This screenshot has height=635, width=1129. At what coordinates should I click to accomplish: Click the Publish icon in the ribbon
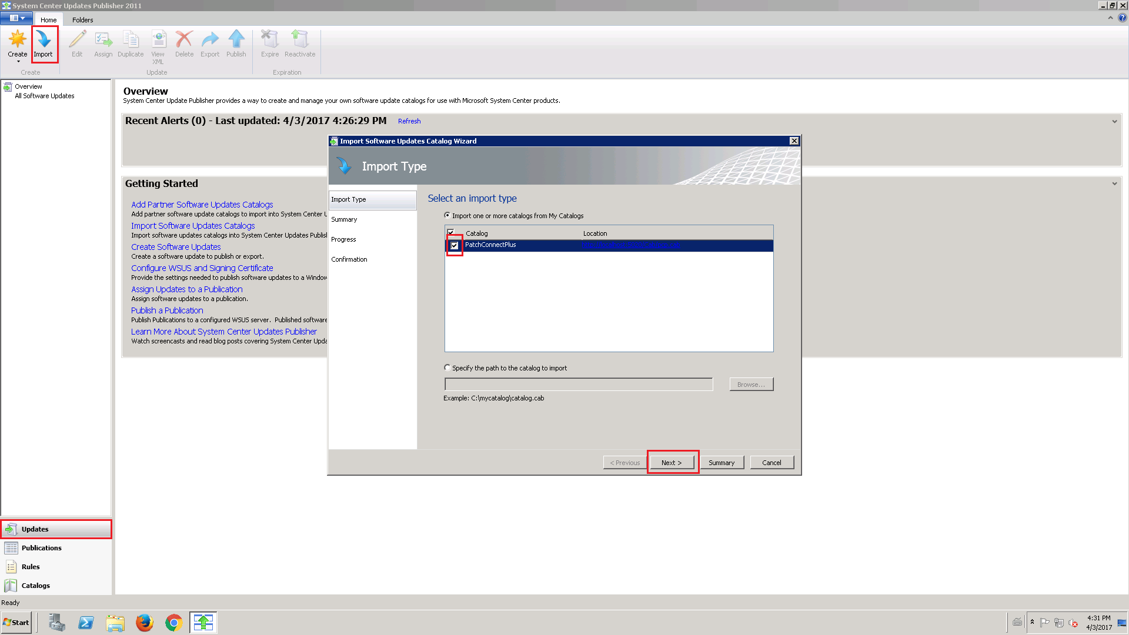tap(236, 41)
